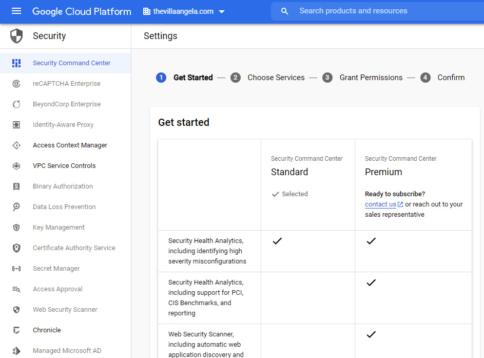Click the Settings page title
This screenshot has height=358, width=484.
pos(161,36)
